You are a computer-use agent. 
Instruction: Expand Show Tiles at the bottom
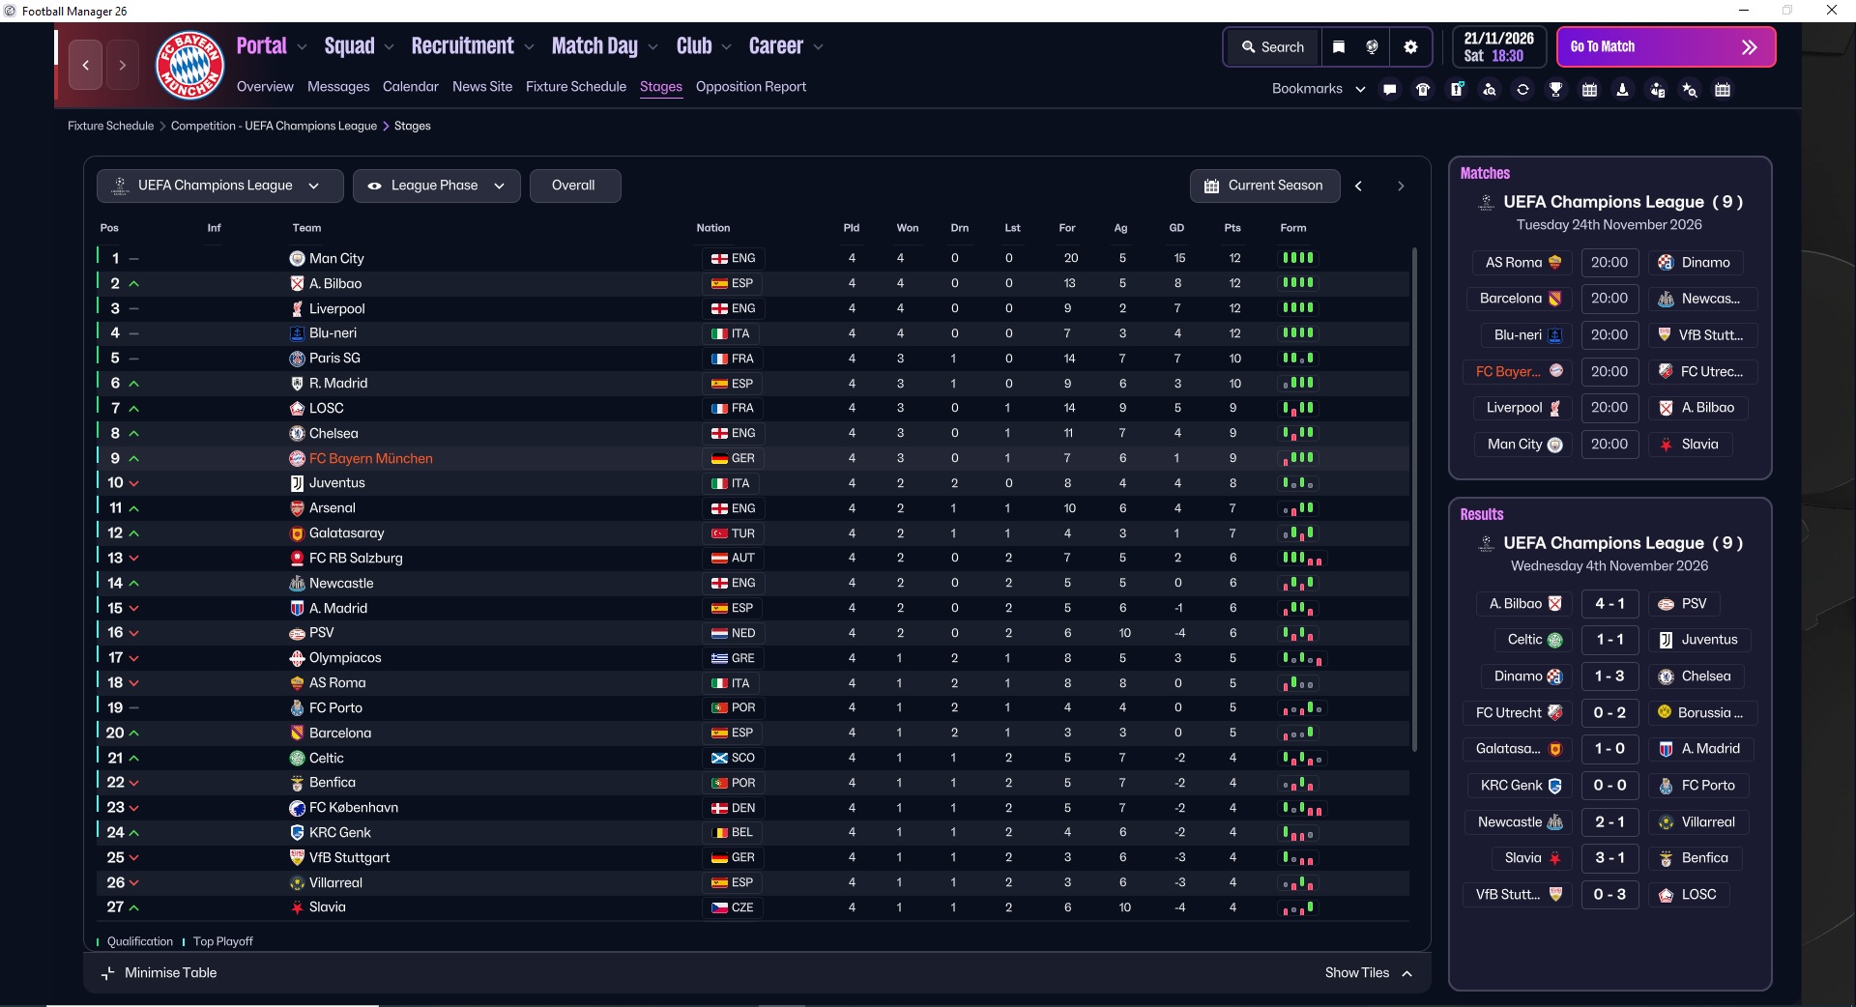tap(1368, 973)
